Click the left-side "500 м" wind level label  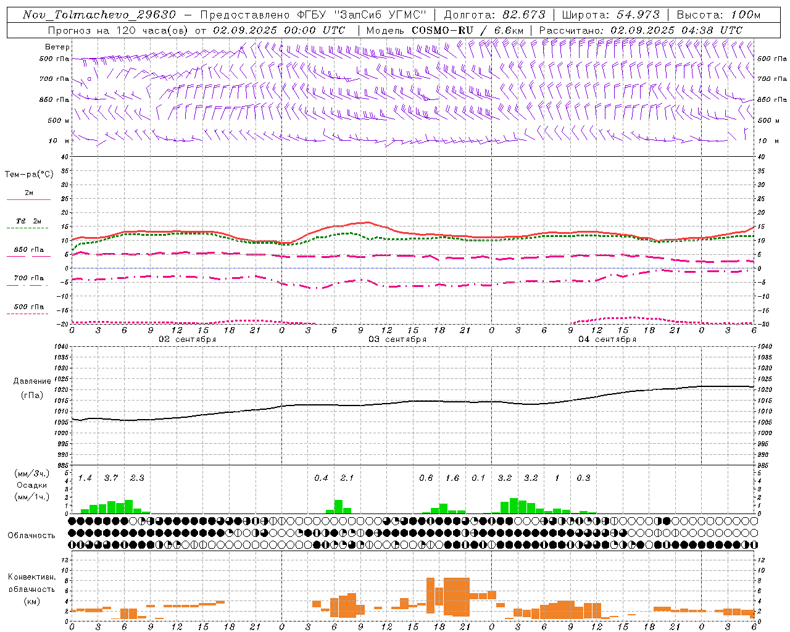pos(59,121)
